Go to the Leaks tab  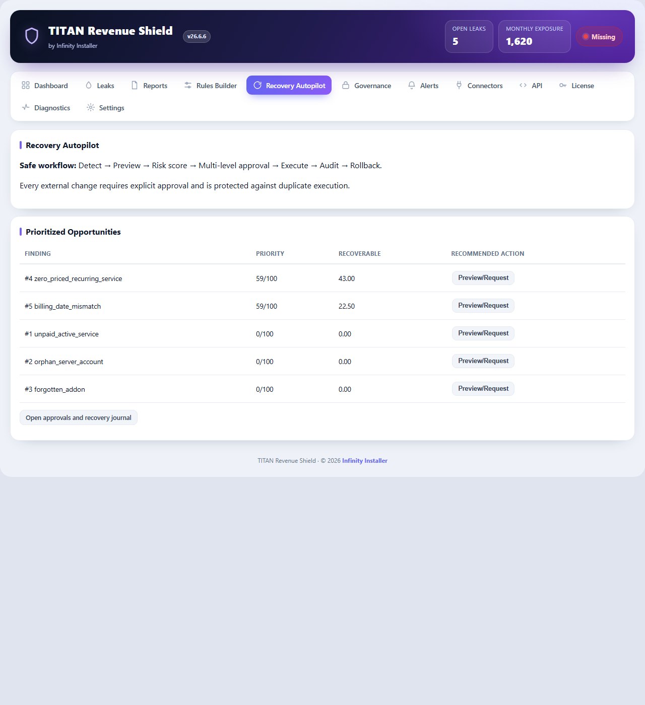click(100, 86)
